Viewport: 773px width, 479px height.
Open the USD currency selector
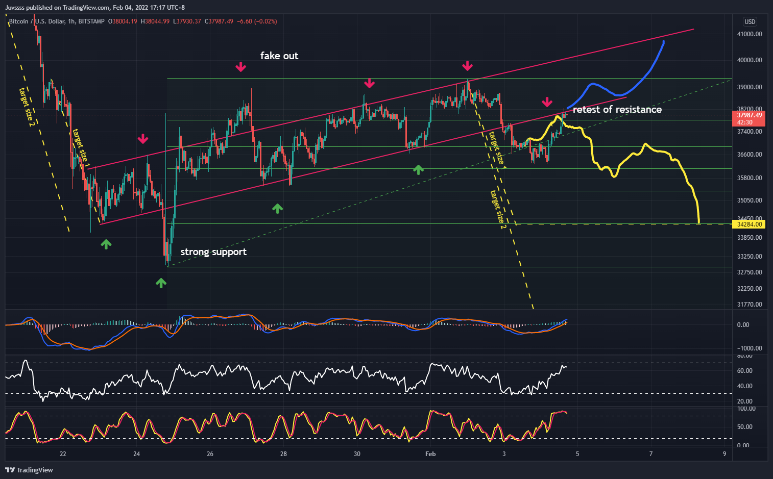(750, 21)
